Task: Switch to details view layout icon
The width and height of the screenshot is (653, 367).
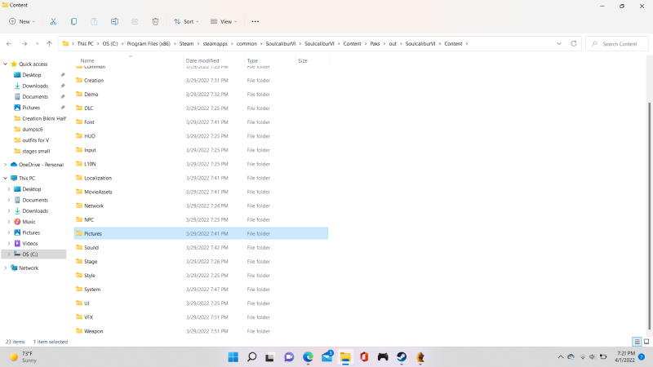Action: point(637,342)
